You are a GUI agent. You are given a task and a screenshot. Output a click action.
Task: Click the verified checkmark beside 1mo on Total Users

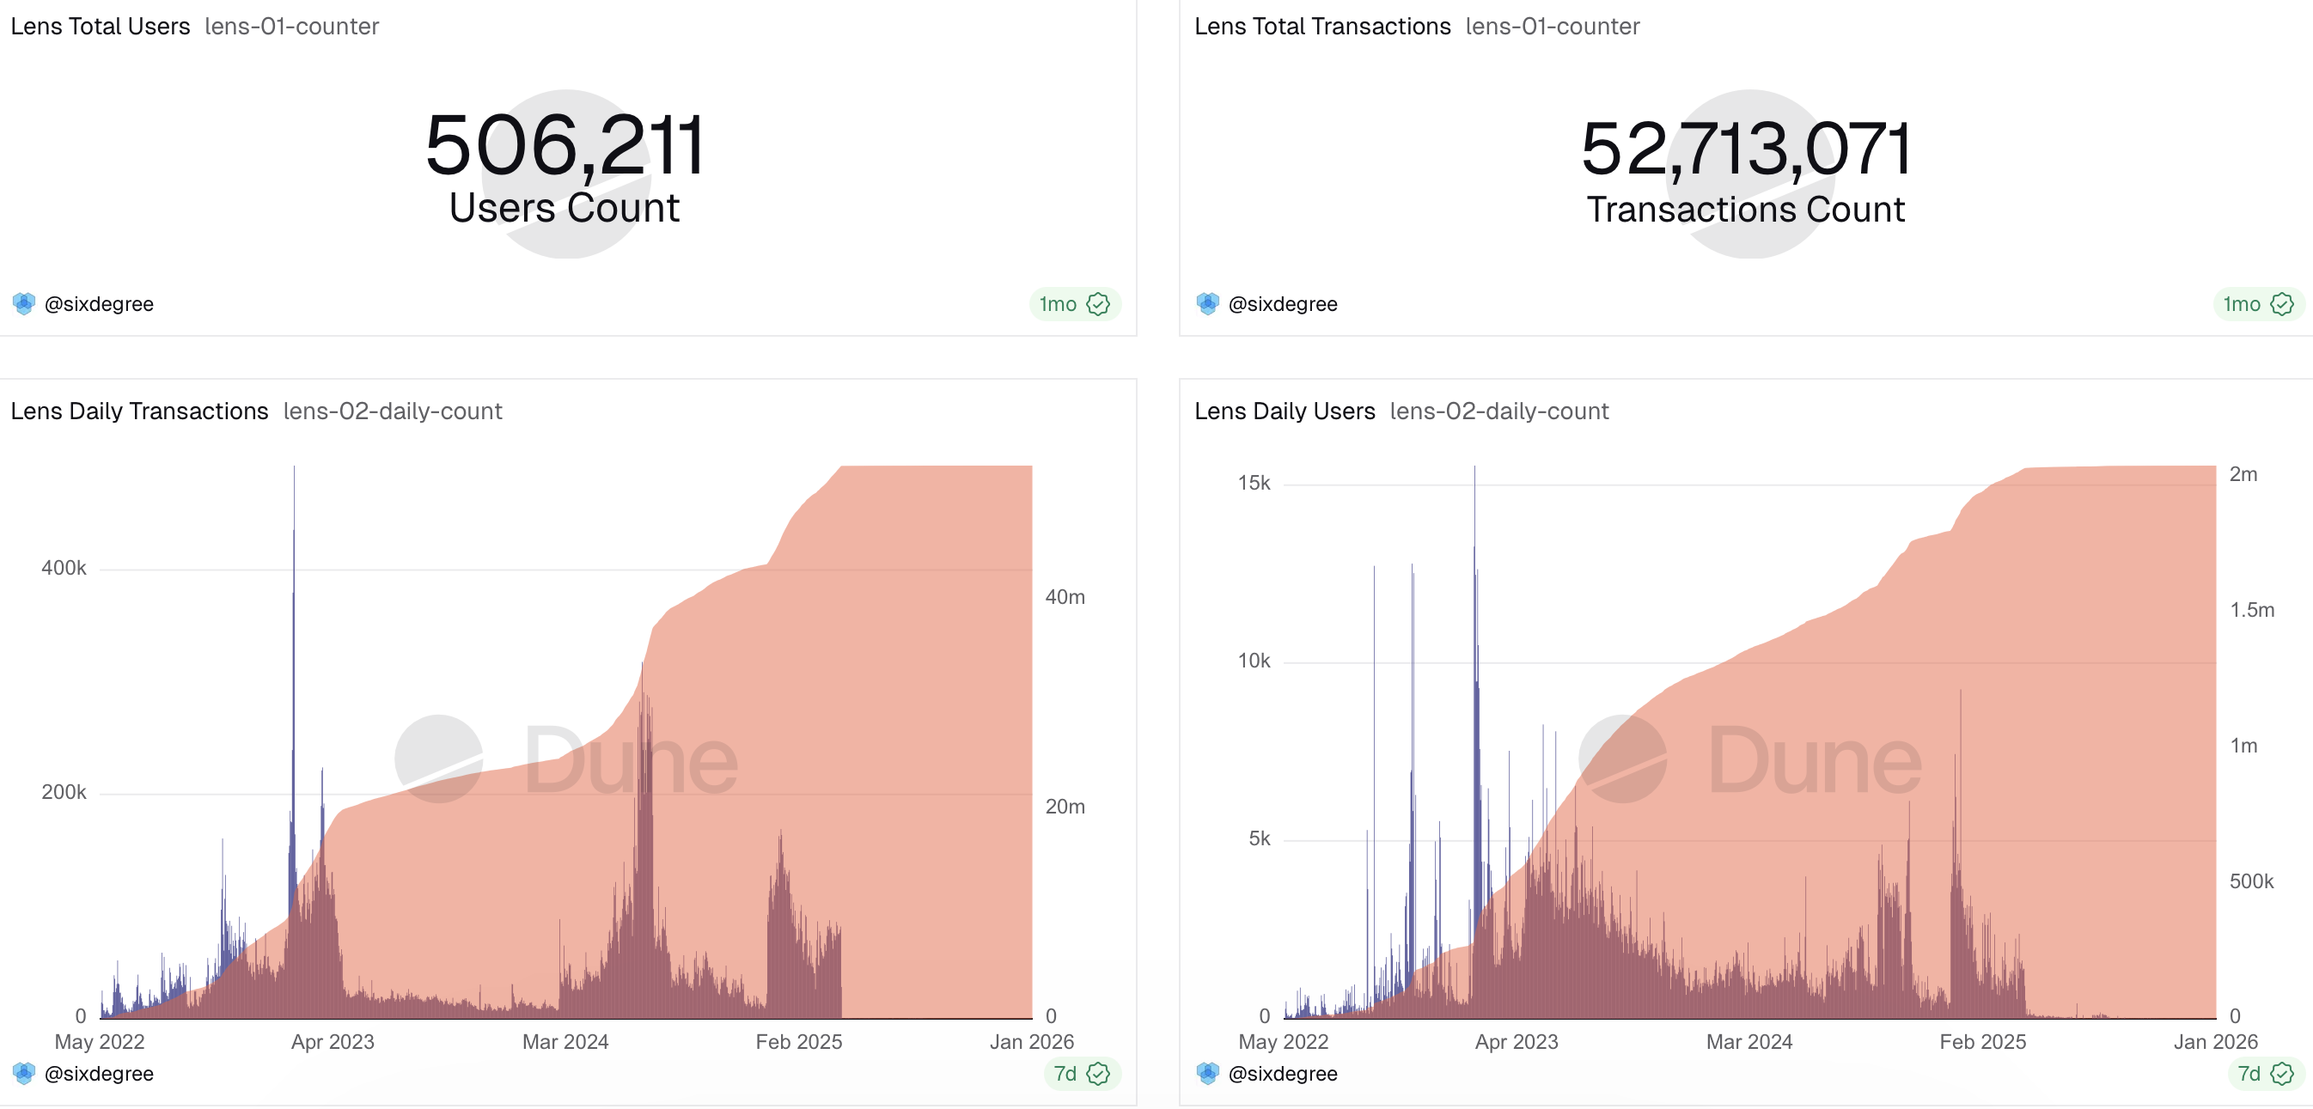(x=1097, y=303)
